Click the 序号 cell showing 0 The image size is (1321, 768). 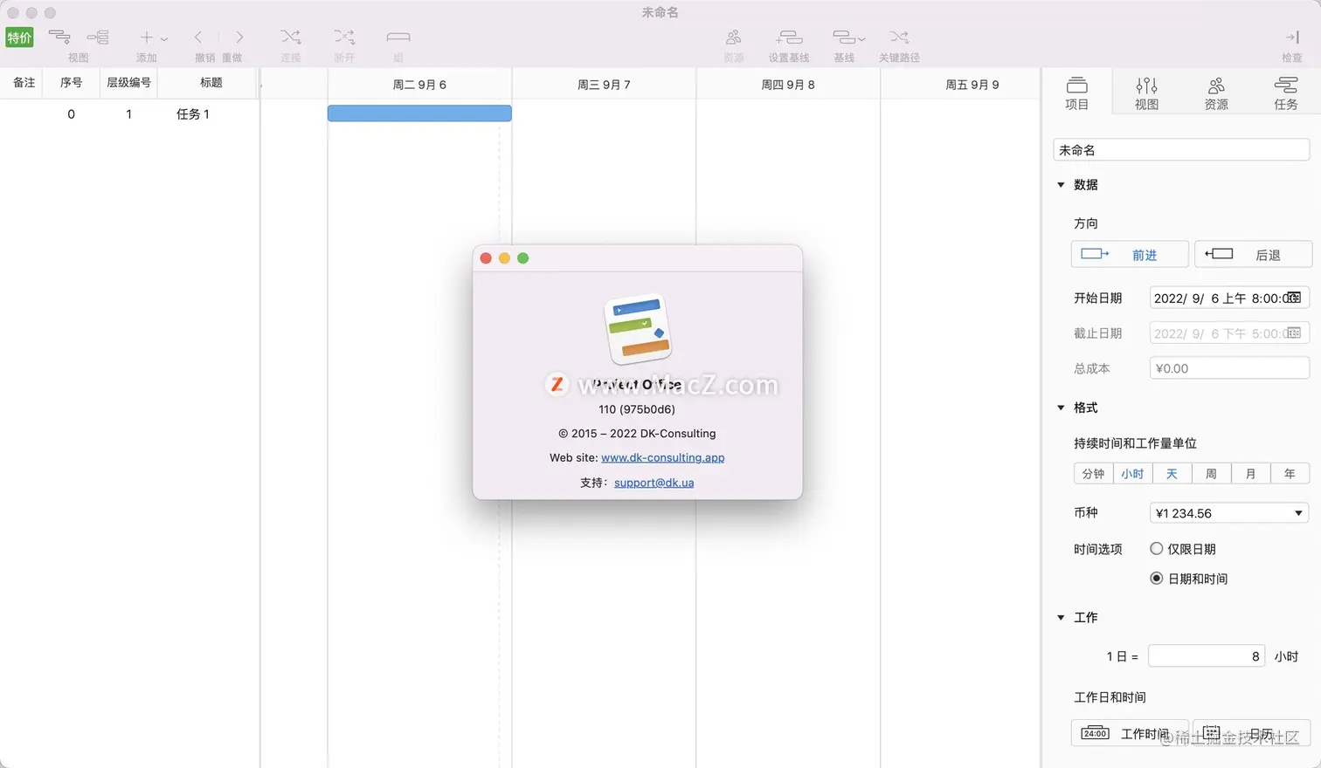point(72,114)
